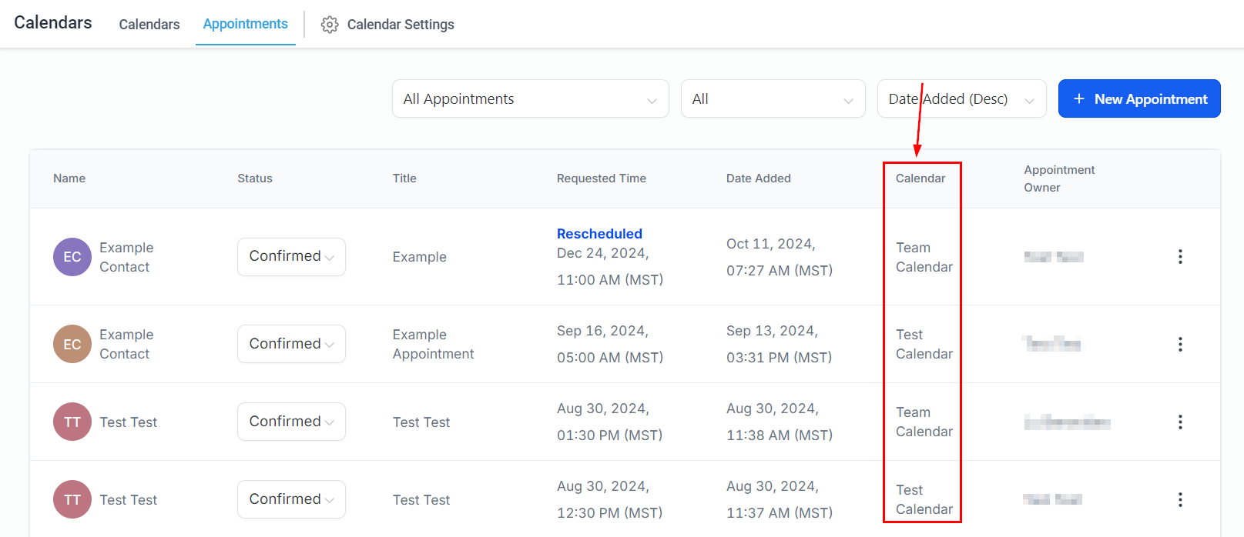Change Confirmed status for Dec 24 appointment
1244x537 pixels.
[x=291, y=257]
